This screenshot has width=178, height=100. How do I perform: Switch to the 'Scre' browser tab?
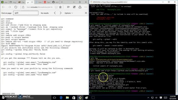click(38, 2)
